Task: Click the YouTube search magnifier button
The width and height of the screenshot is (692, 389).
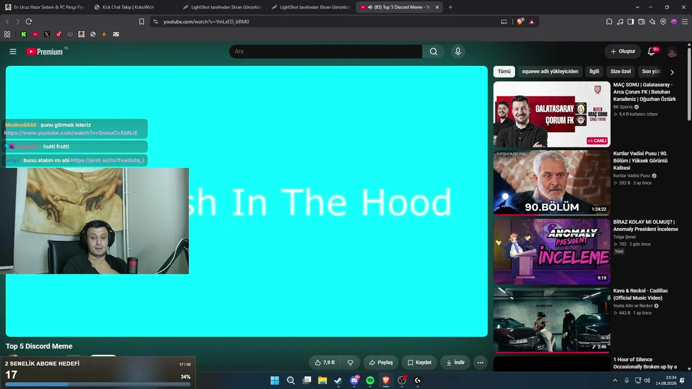Action: point(434,51)
